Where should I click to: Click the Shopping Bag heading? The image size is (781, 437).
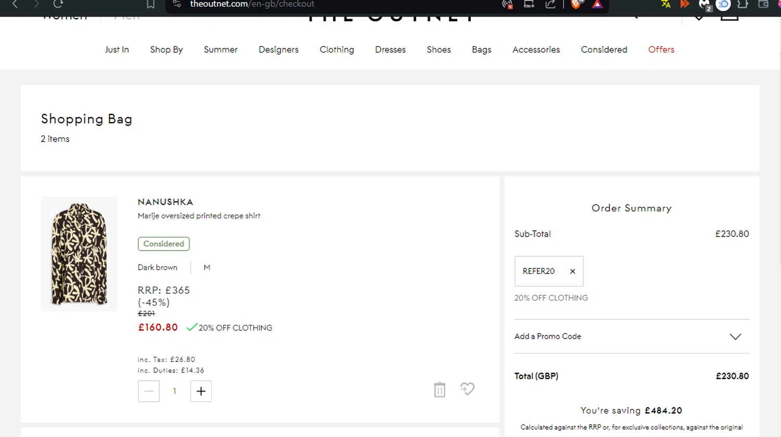point(86,119)
